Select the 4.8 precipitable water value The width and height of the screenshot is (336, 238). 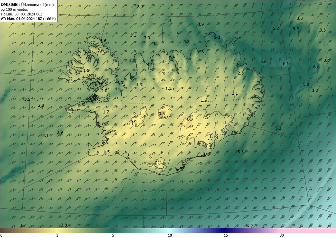186,42
